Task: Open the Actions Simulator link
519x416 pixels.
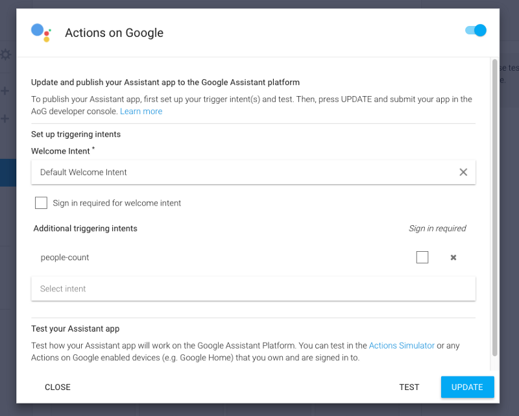Action: click(x=402, y=345)
